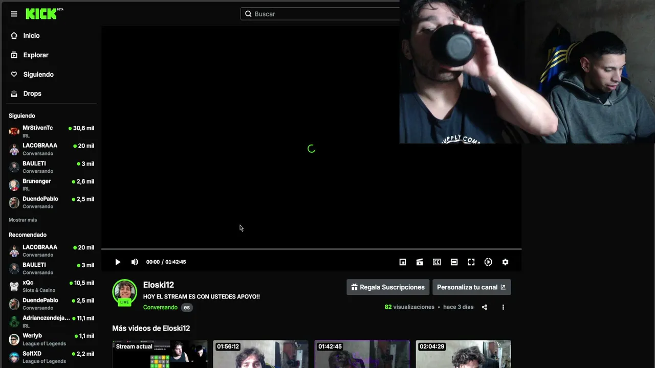The height and width of the screenshot is (368, 655).
Task: Go to Inicio in the sidebar
Action: 31,36
